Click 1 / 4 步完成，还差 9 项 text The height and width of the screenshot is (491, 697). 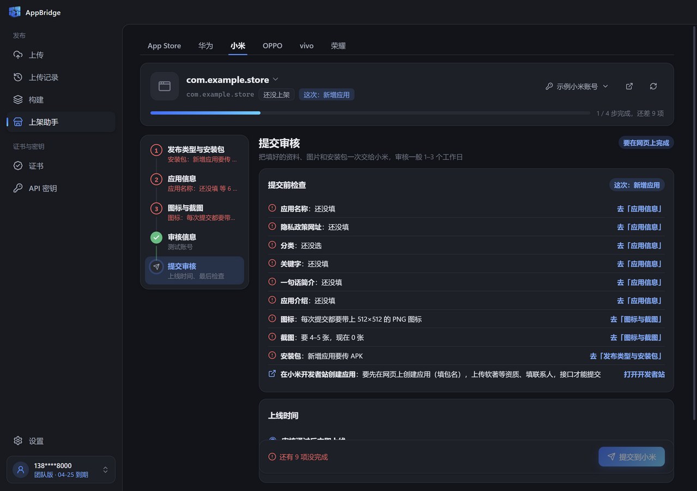630,113
